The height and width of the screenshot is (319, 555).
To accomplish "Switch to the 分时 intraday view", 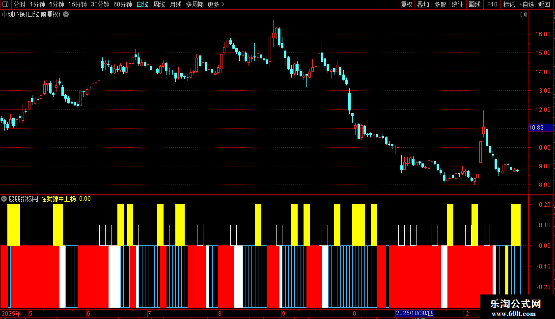I will coord(20,4).
